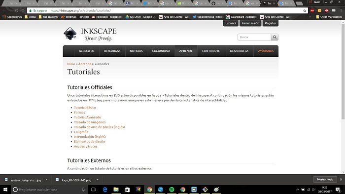Open the Pinterest extension icon
The height and width of the screenshot is (194, 345).
click(x=326, y=10)
